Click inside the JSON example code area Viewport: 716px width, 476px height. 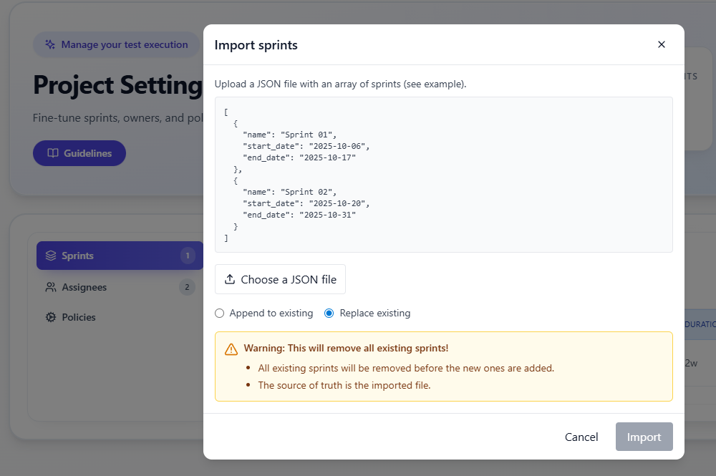pos(444,174)
